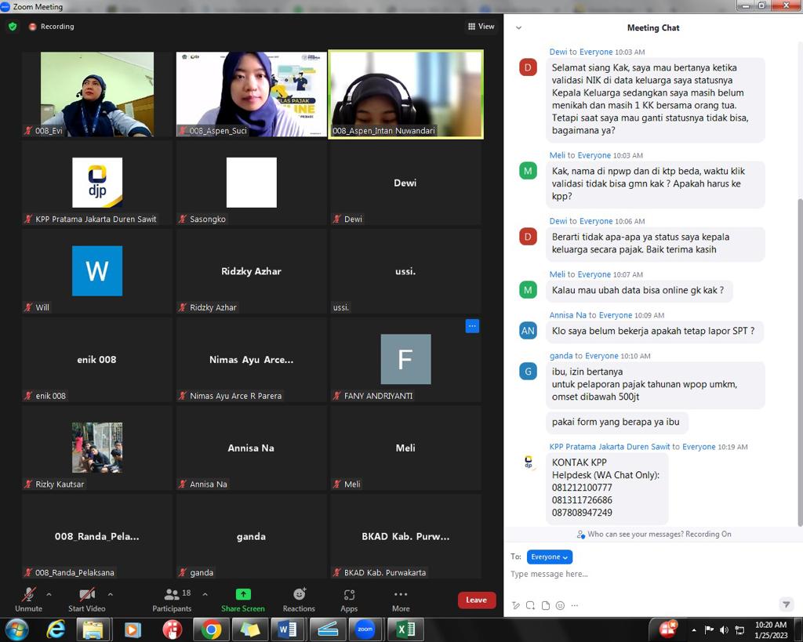The width and height of the screenshot is (803, 642).
Task: Open the Reactions menu
Action: [x=299, y=600]
